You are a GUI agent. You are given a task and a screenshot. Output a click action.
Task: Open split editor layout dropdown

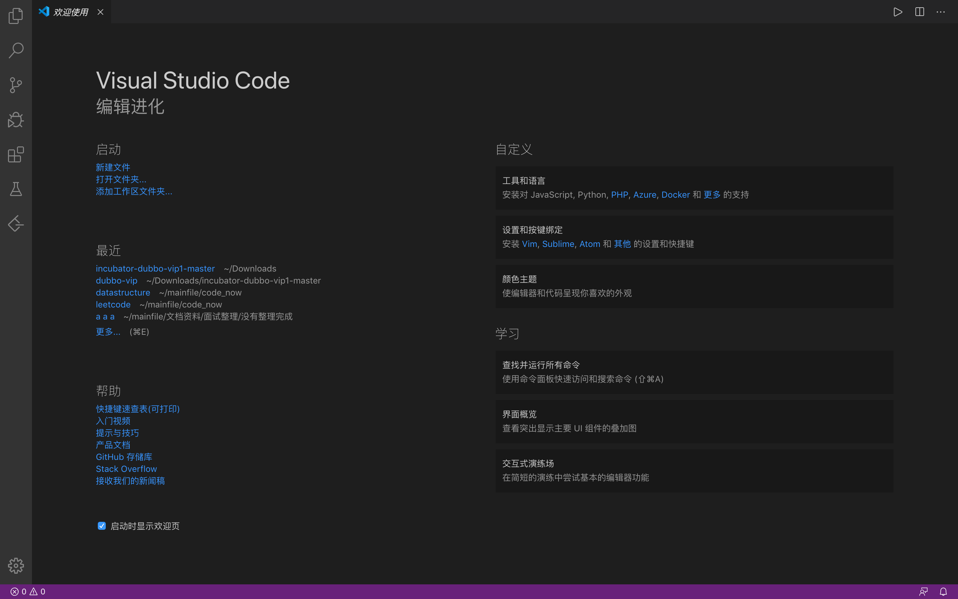pyautogui.click(x=919, y=12)
